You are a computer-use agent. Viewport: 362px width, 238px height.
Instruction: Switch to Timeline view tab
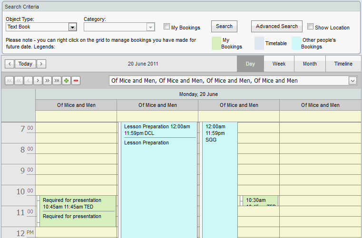point(343,64)
